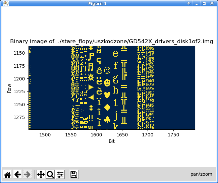Screen dimensions: 218x183
Task: Click the club suit glyph in the plot
Action: click(107, 120)
